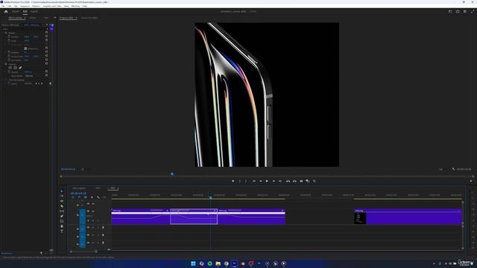The height and width of the screenshot is (268, 477).
Task: Click the Program monitor playhead on the scrub bar
Action: tap(172, 174)
